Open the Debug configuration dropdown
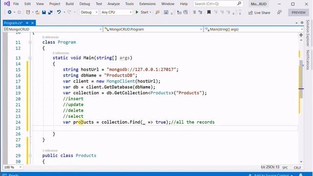This screenshot has height=176, width=313. pos(89,12)
